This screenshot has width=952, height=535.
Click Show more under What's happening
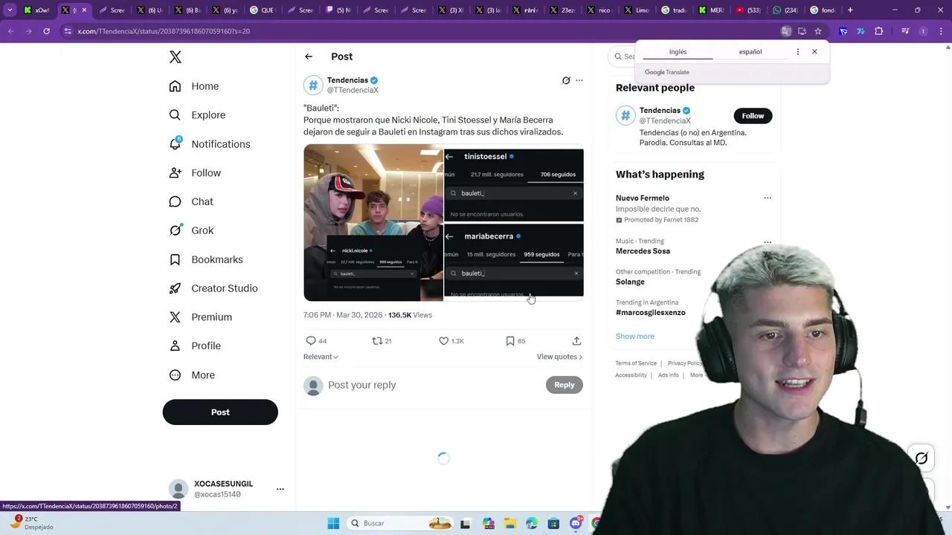635,337
